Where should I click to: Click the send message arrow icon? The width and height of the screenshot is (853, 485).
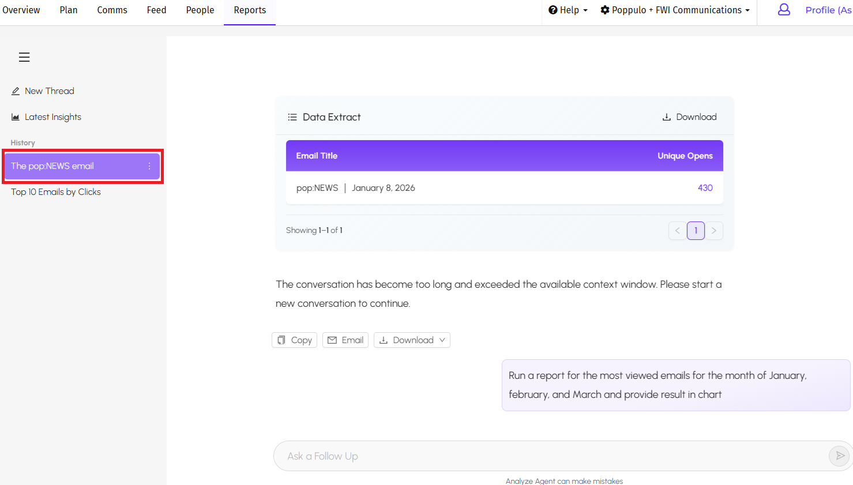click(x=840, y=456)
